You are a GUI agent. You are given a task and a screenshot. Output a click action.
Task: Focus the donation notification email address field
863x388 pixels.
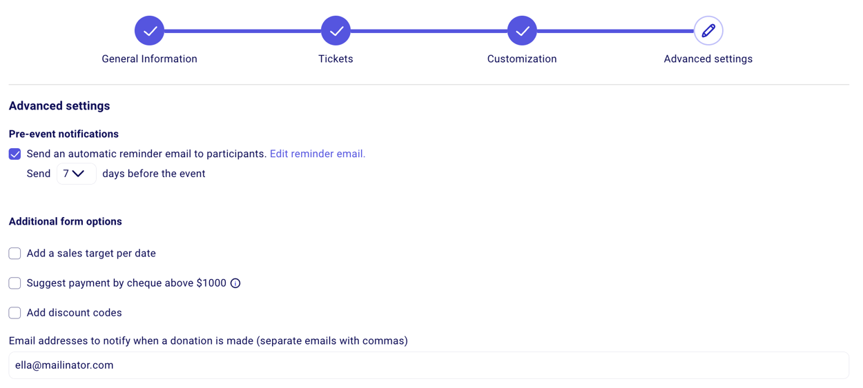coord(428,365)
